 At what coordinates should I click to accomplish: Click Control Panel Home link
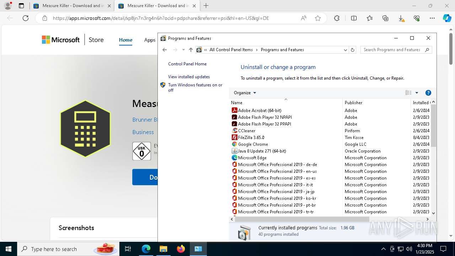pyautogui.click(x=187, y=64)
